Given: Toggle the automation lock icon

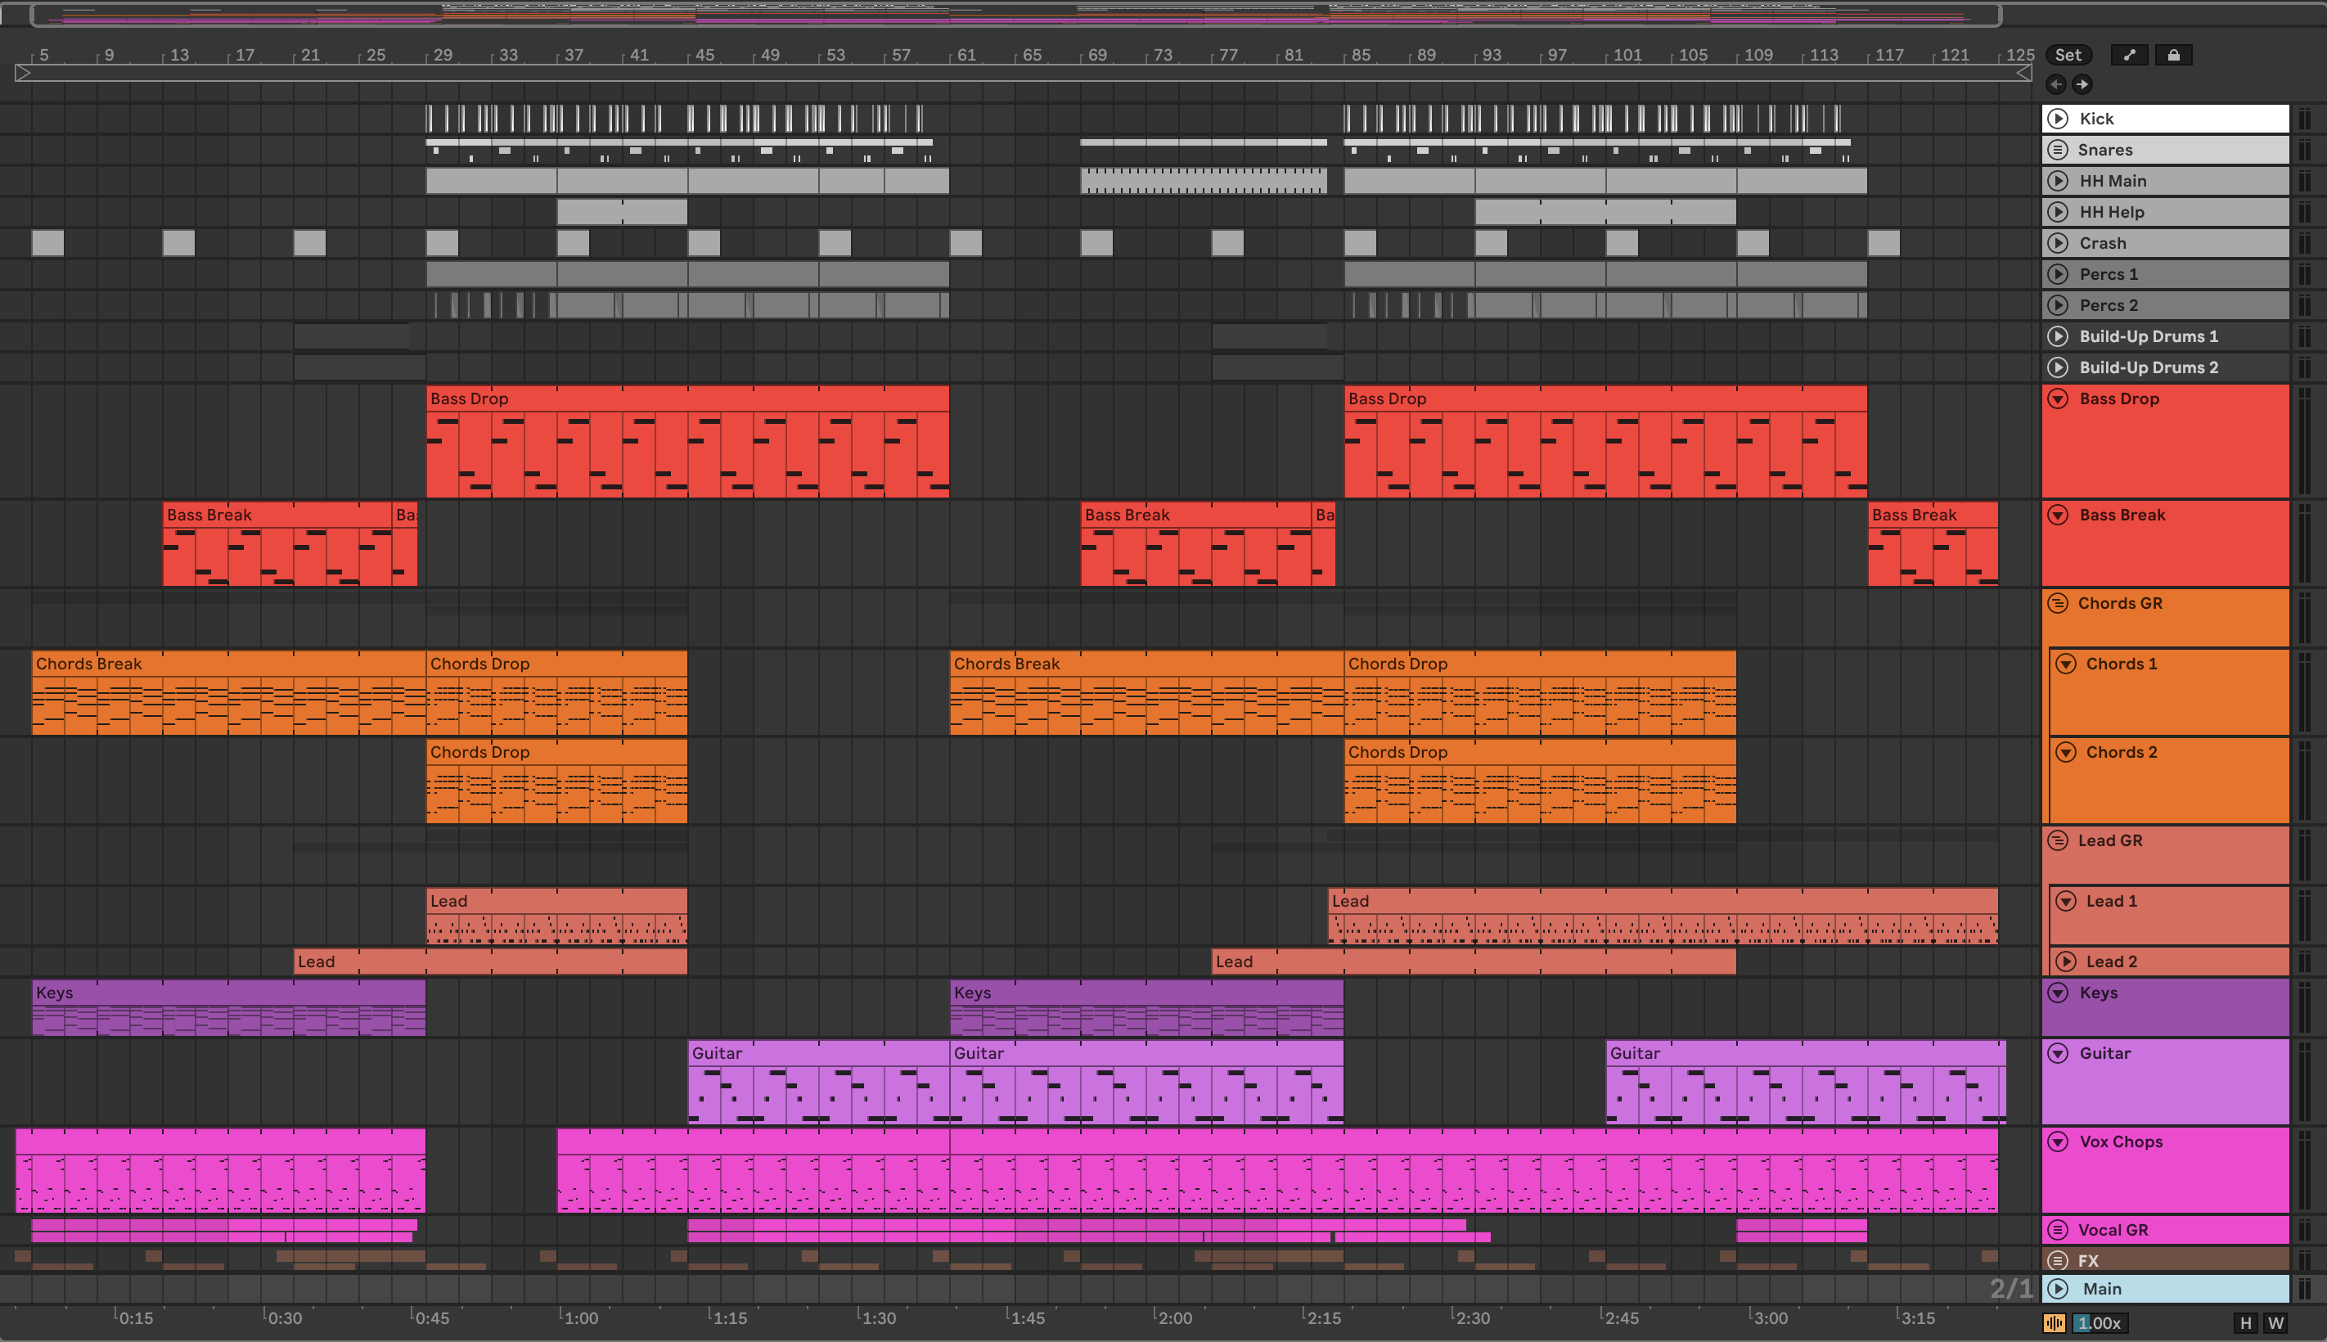Looking at the screenshot, I should (2173, 56).
